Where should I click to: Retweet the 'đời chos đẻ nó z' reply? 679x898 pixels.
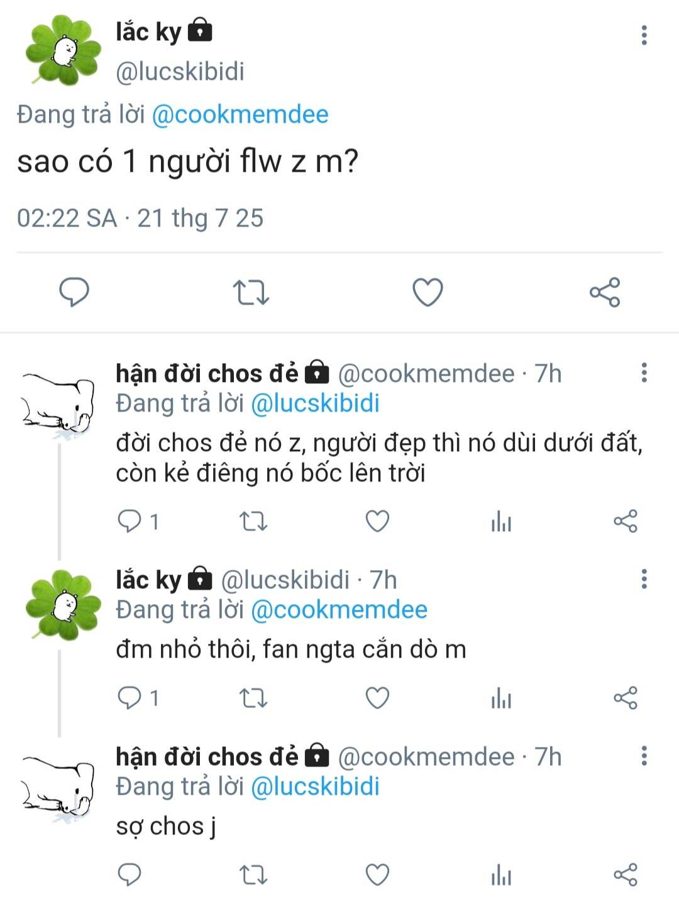tap(253, 522)
